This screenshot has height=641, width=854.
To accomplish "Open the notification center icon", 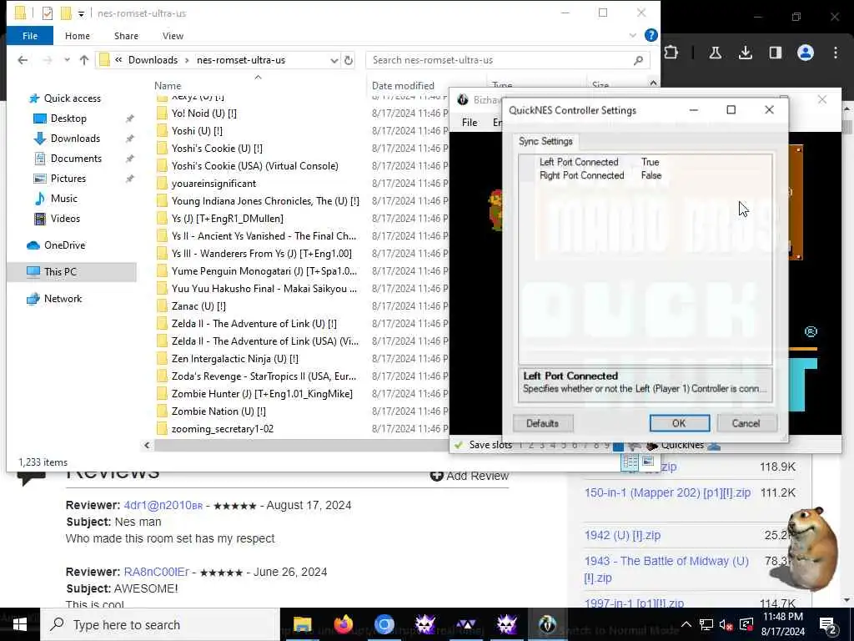I will 828,624.
